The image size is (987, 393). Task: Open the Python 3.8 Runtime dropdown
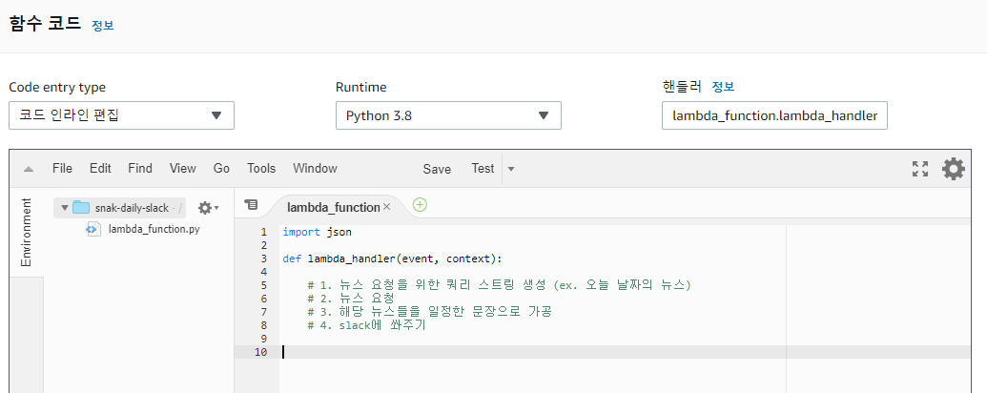(x=448, y=115)
